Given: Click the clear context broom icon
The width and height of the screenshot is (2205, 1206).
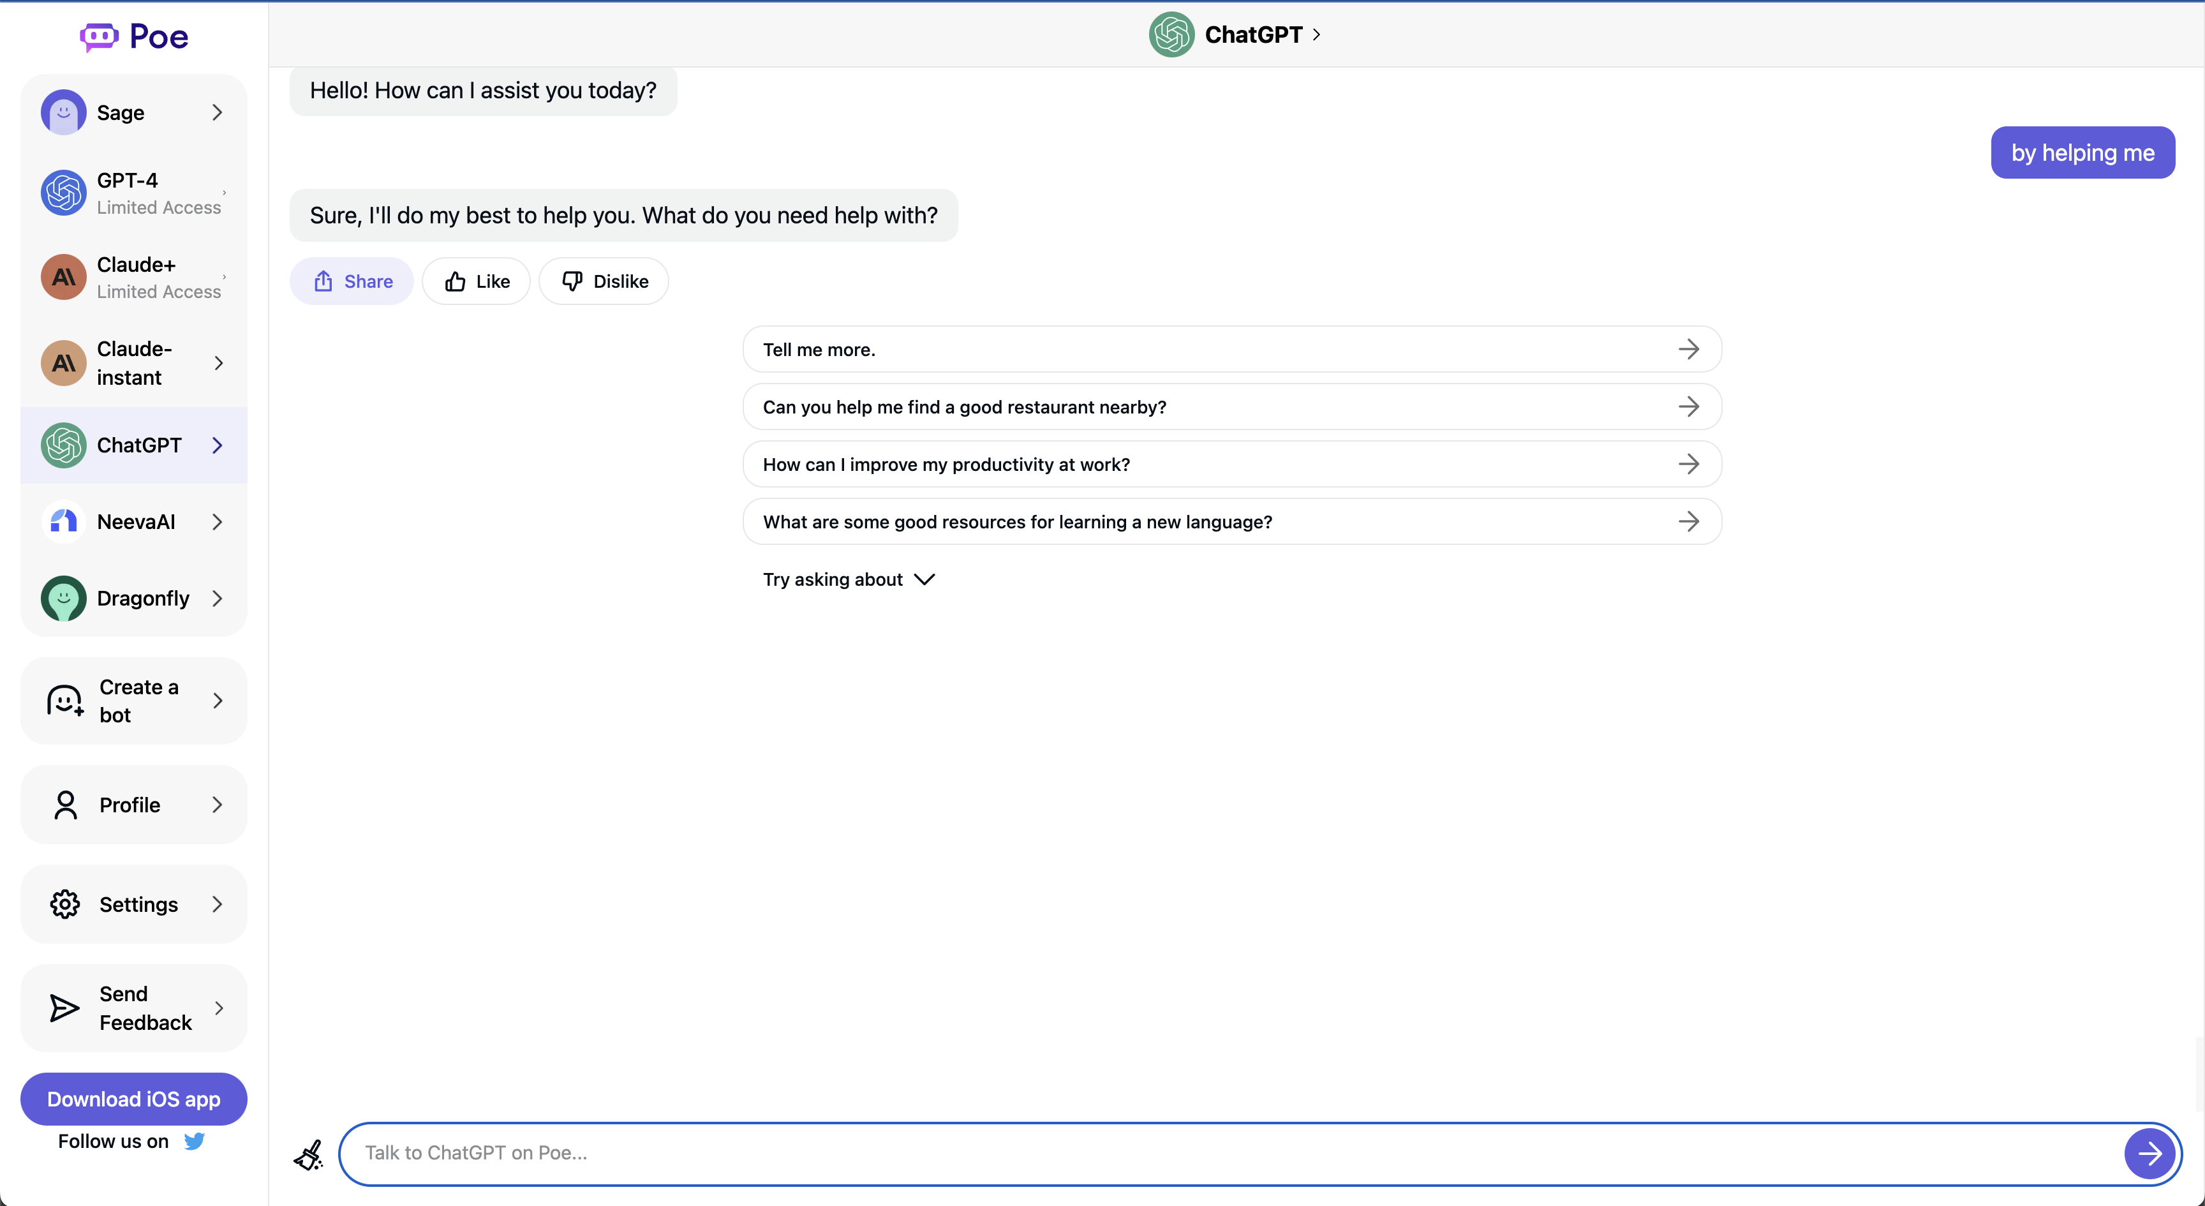Looking at the screenshot, I should [x=309, y=1155].
